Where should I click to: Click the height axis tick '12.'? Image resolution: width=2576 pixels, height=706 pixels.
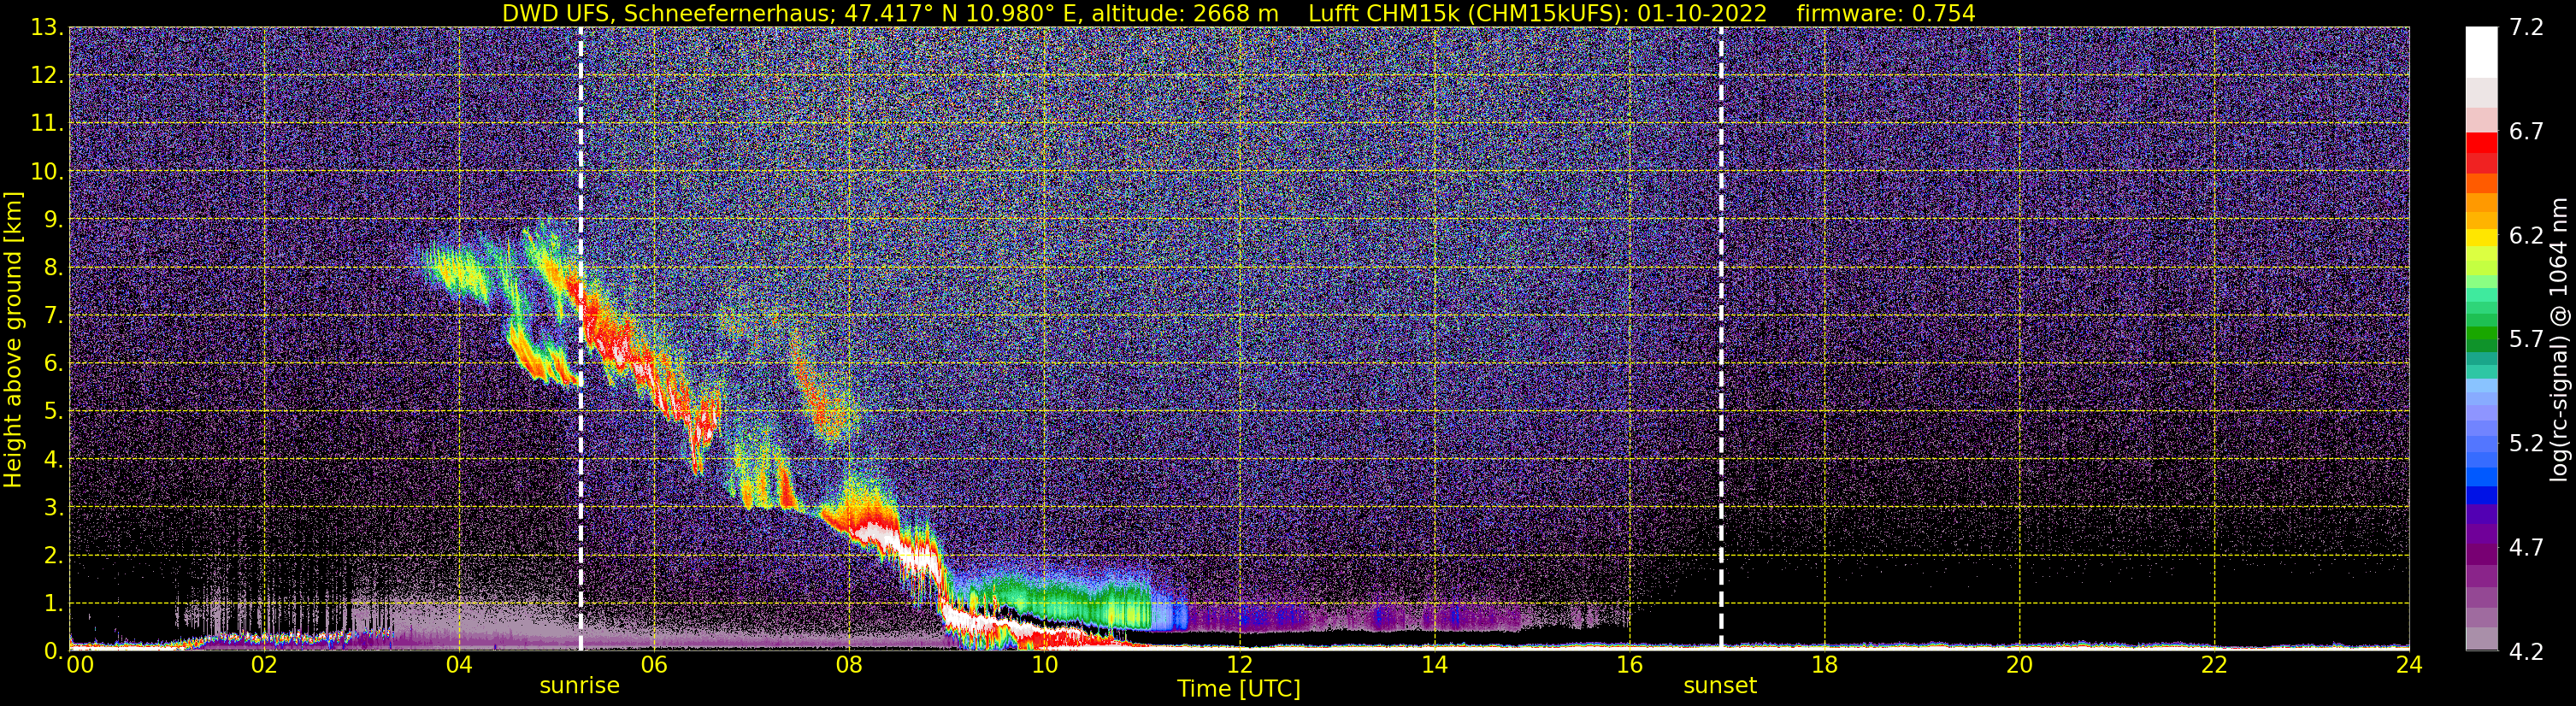[47, 76]
